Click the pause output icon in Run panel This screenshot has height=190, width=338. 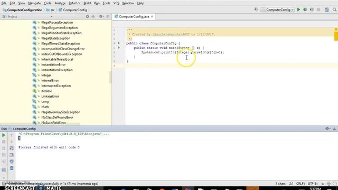pos(4,148)
